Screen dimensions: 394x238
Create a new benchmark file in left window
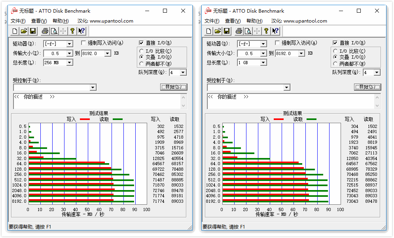pos(15,31)
